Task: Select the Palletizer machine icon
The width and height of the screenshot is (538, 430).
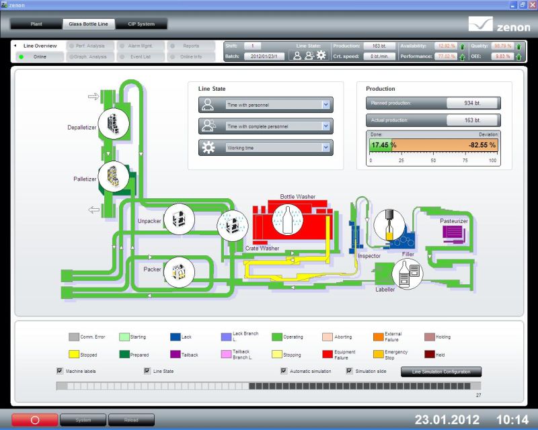Action: pyautogui.click(x=114, y=176)
